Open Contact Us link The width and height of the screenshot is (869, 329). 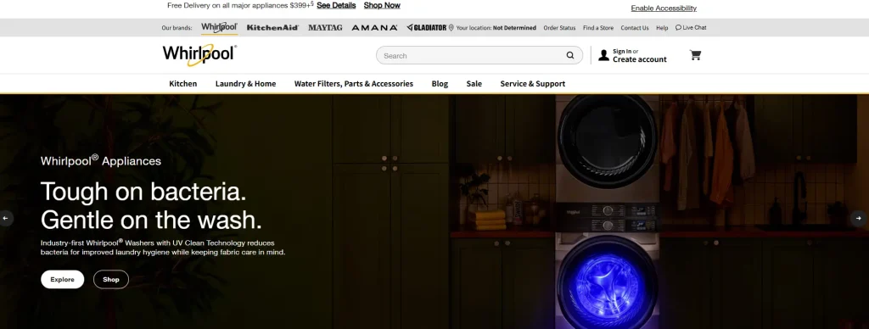pos(635,28)
